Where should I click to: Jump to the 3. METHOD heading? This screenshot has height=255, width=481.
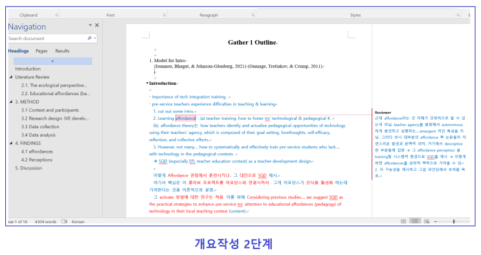[x=27, y=102]
